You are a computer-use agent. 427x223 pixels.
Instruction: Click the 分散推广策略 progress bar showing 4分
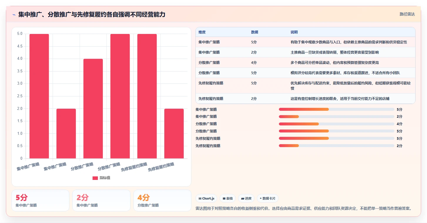pos(336,124)
